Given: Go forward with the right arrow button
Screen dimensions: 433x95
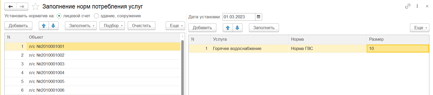Looking at the screenshot, I should coord(22,6).
